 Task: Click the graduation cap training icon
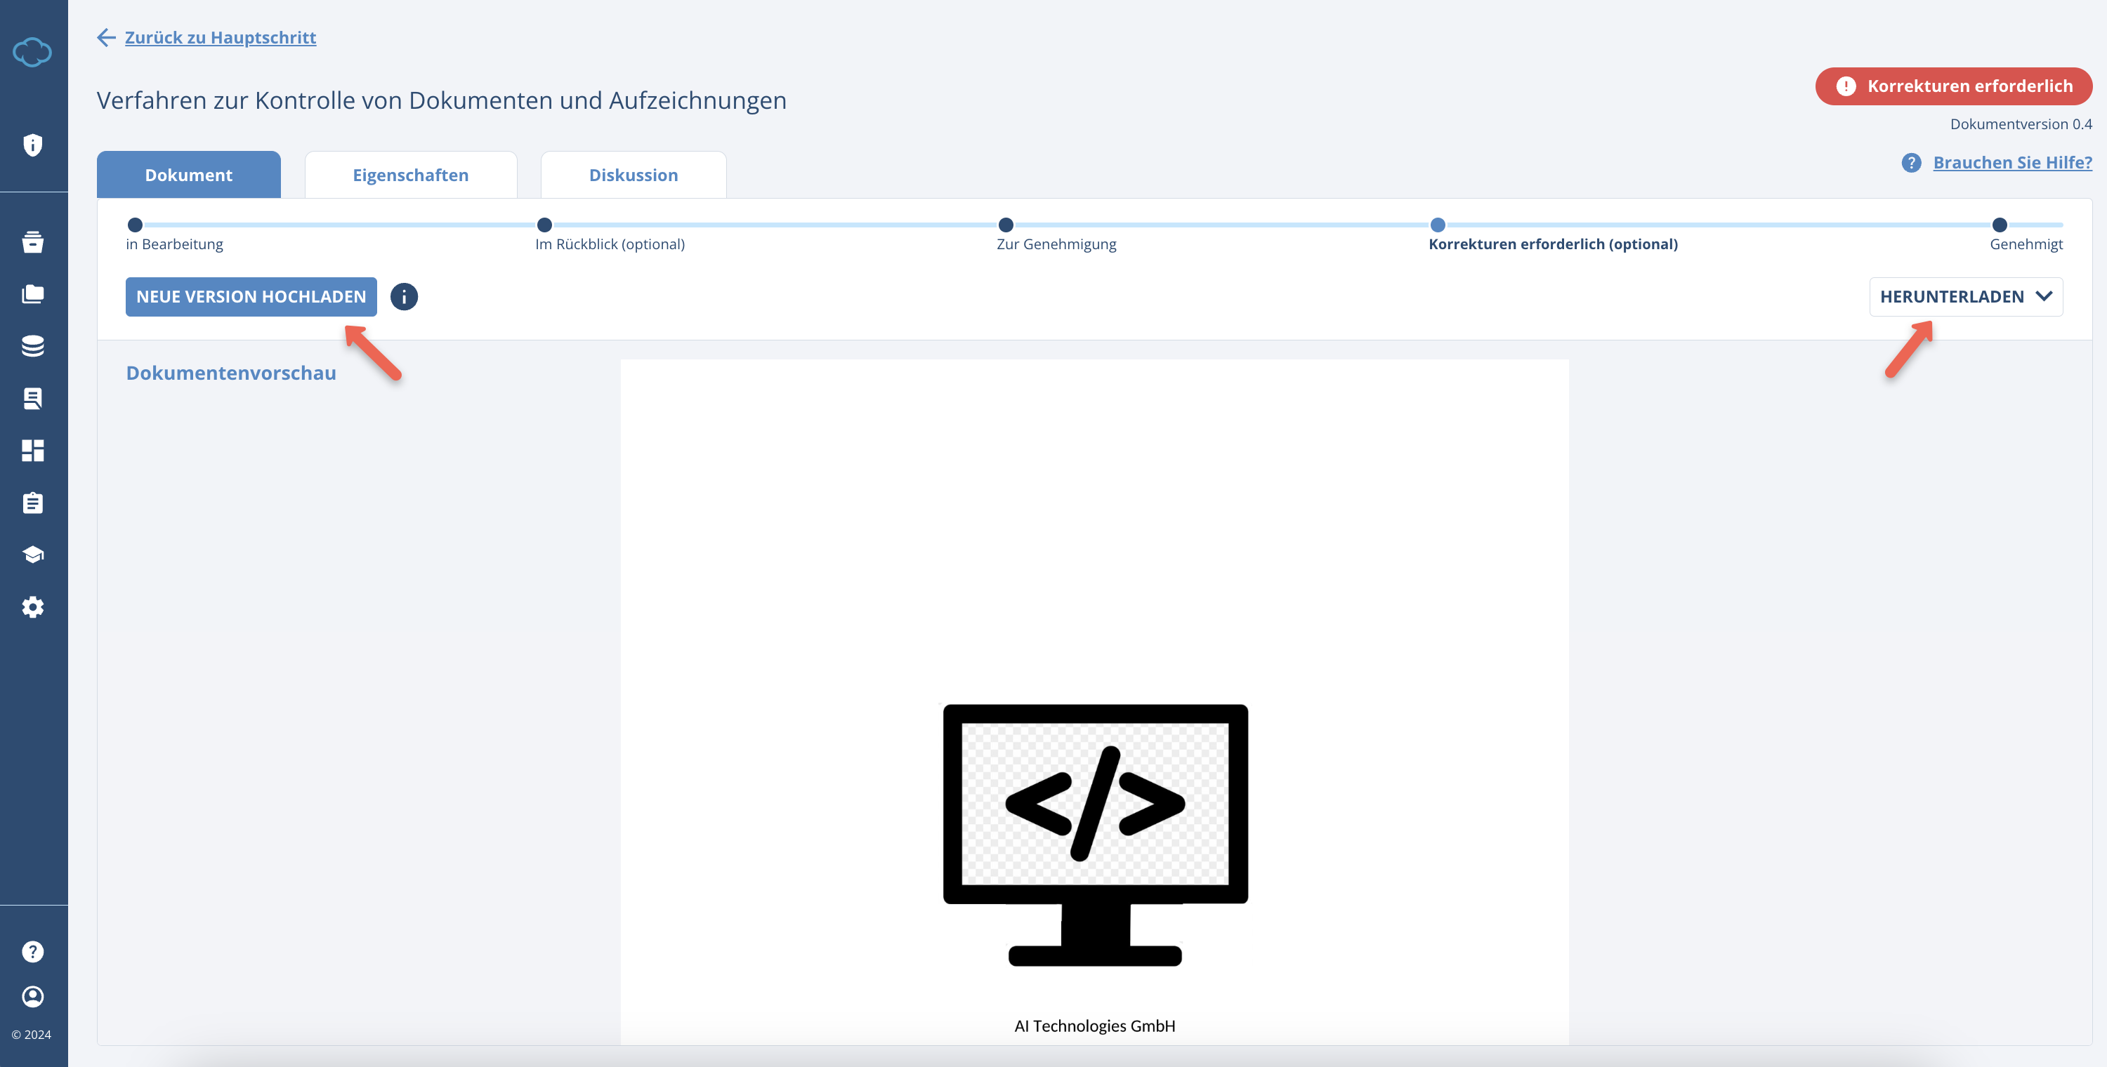33,555
